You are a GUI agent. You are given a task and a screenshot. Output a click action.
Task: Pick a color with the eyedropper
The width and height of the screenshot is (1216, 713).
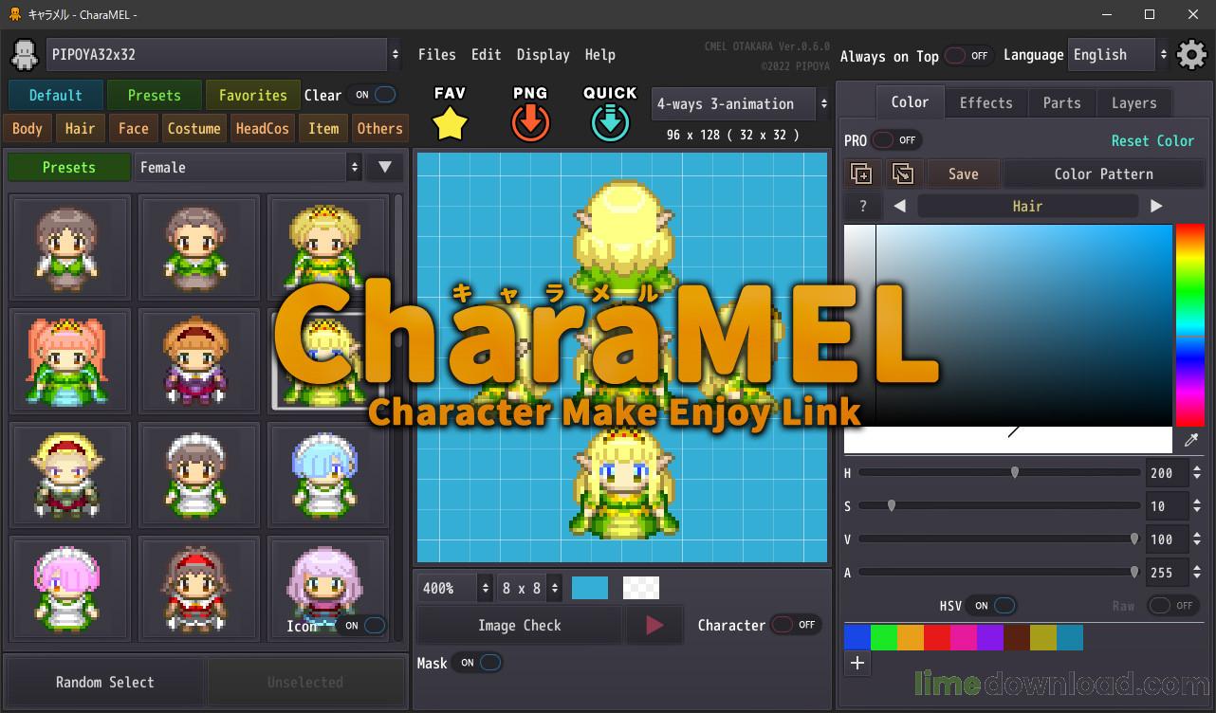1191,440
